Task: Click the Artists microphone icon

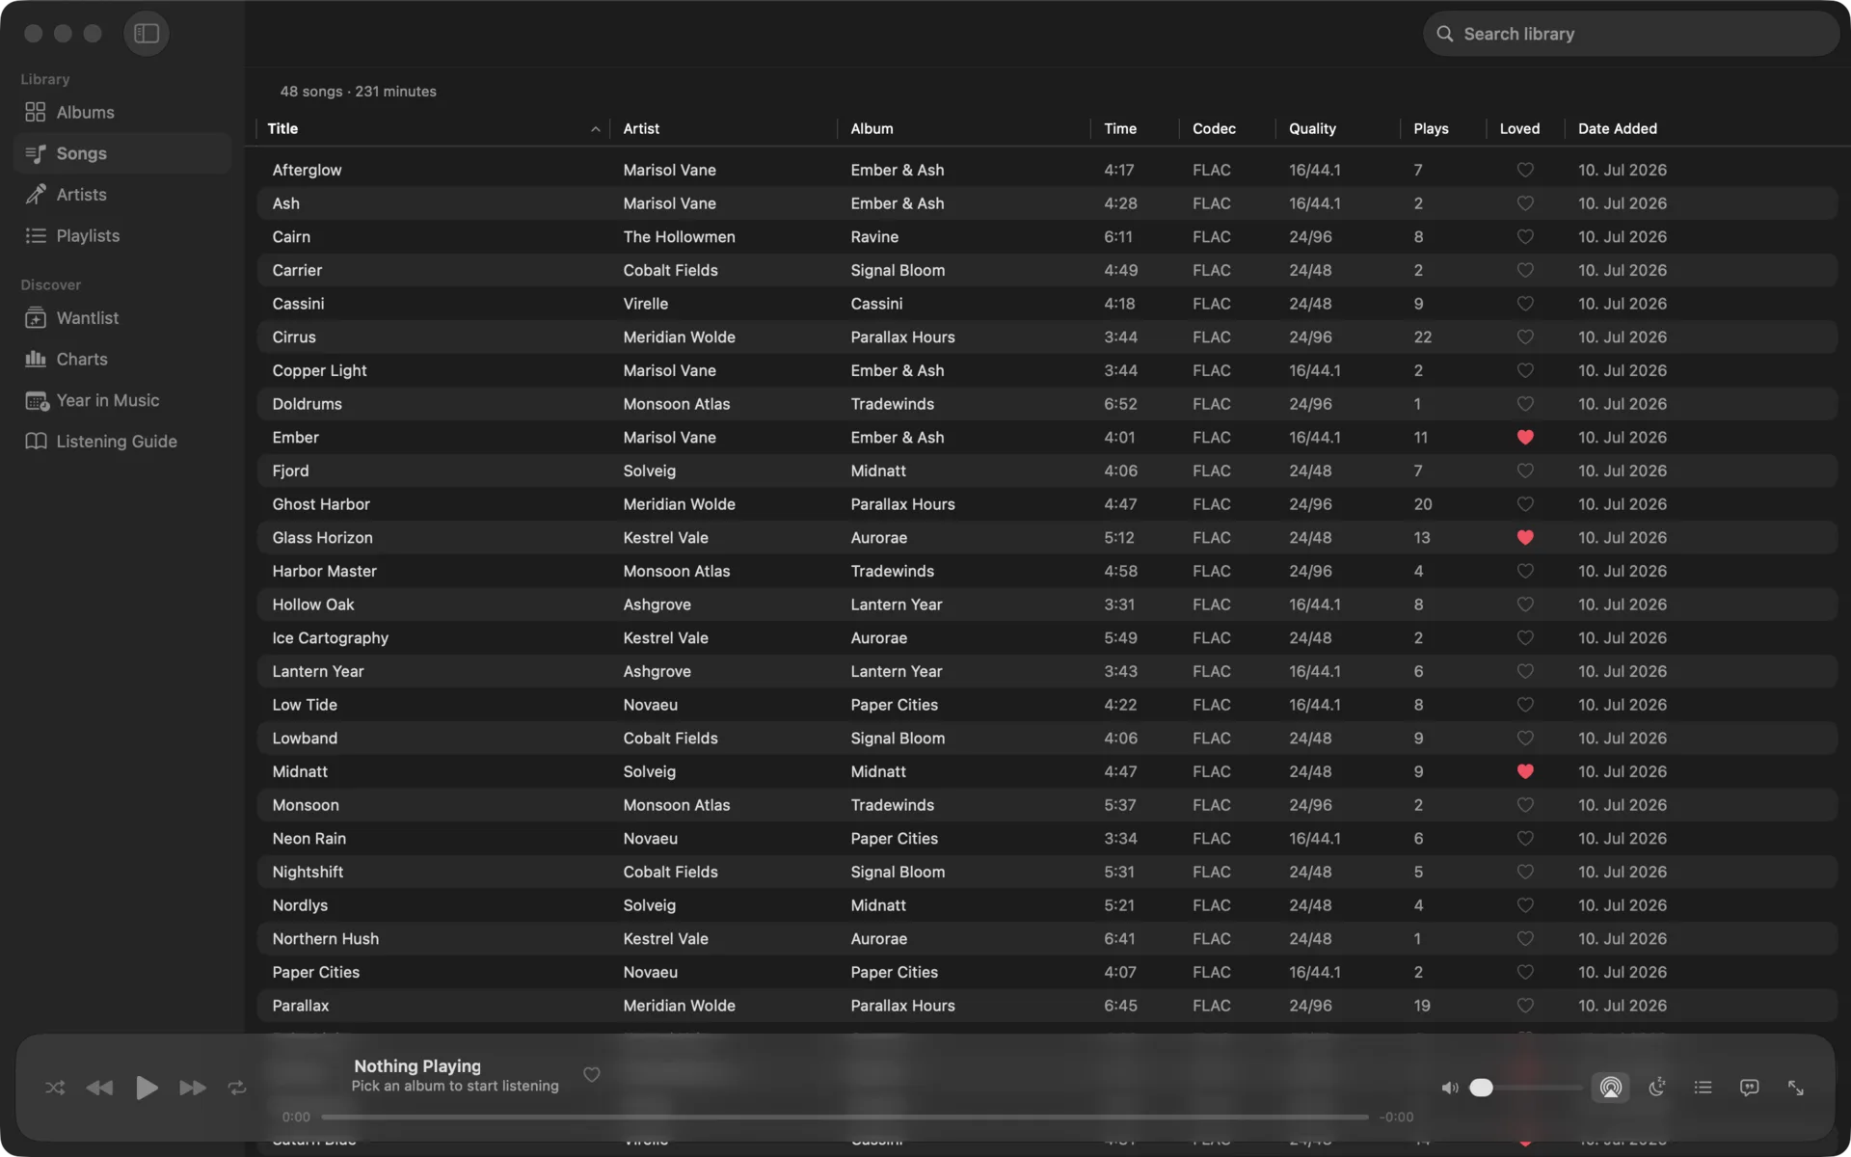Action: [x=36, y=195]
